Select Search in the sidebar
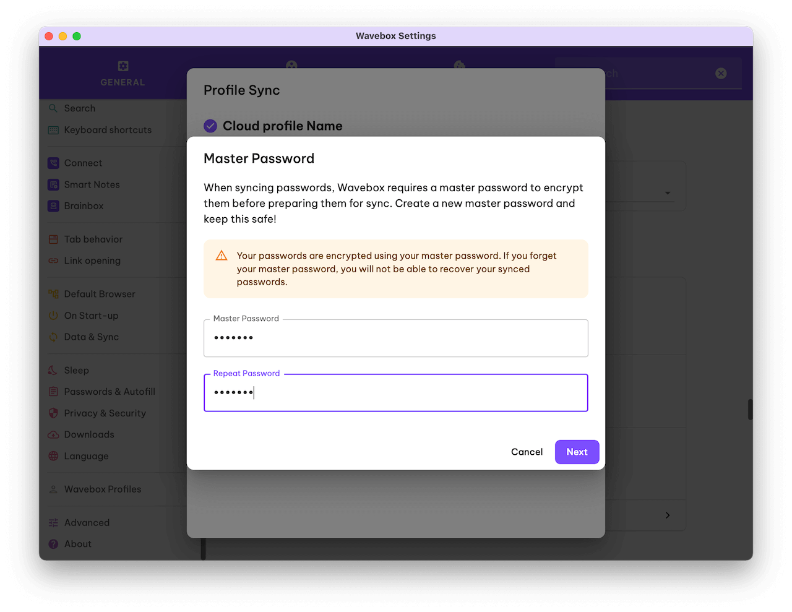The image size is (792, 612). point(80,108)
